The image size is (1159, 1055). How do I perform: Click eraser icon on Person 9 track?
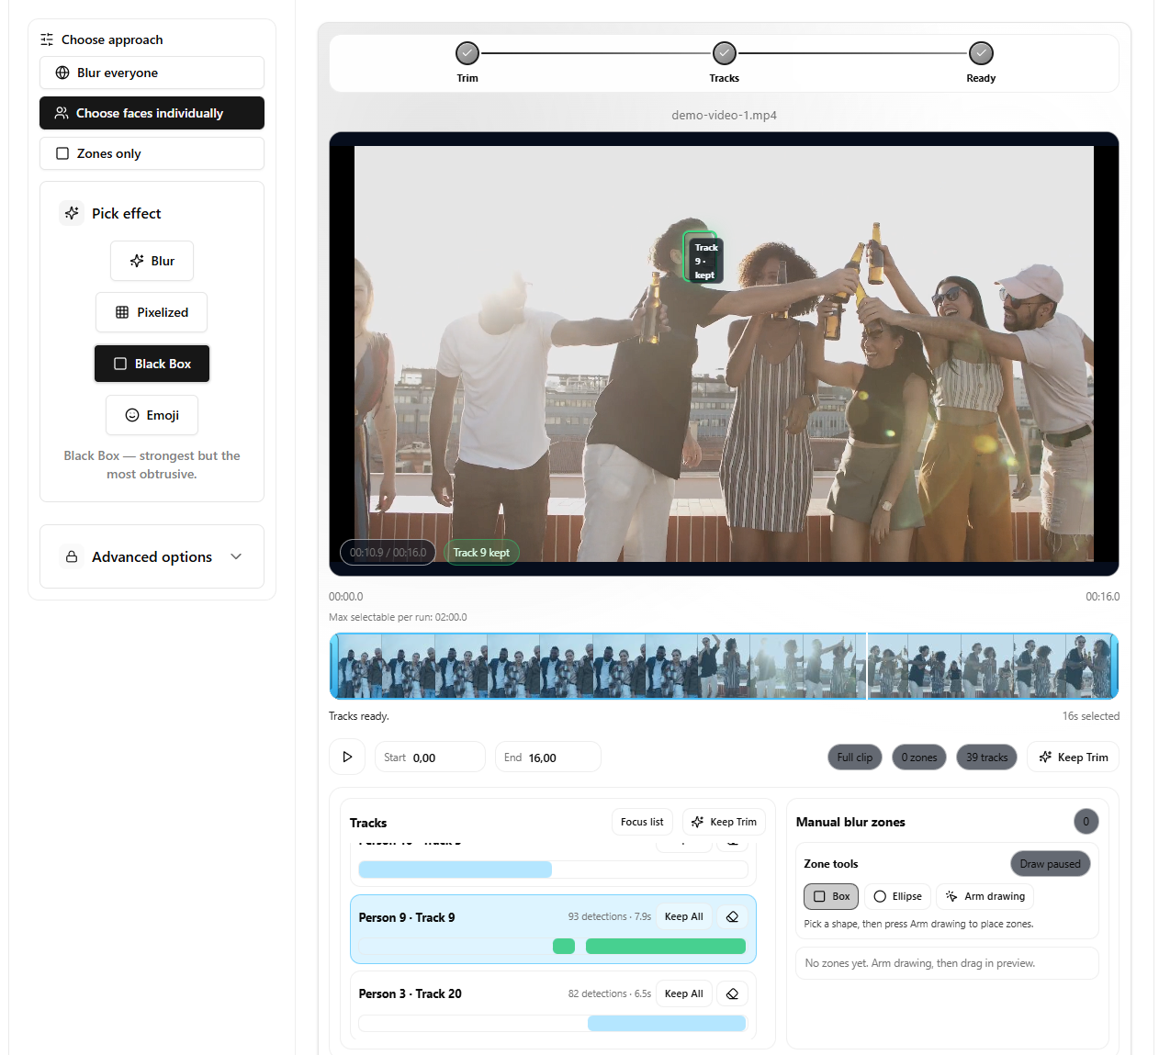732,917
